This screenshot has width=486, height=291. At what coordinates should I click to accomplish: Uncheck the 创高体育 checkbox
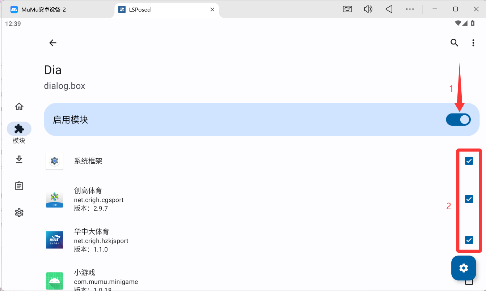pyautogui.click(x=469, y=199)
